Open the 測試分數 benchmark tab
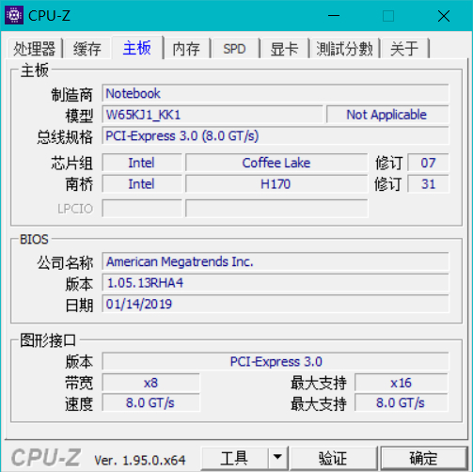 [x=344, y=49]
